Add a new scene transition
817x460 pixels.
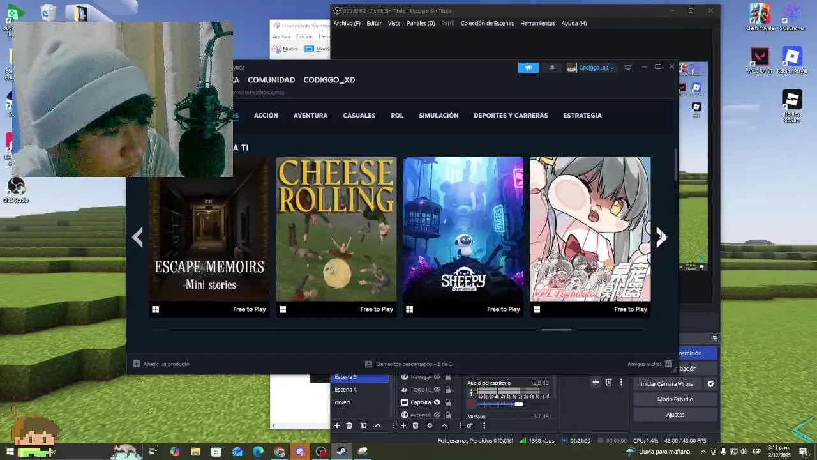(x=596, y=382)
